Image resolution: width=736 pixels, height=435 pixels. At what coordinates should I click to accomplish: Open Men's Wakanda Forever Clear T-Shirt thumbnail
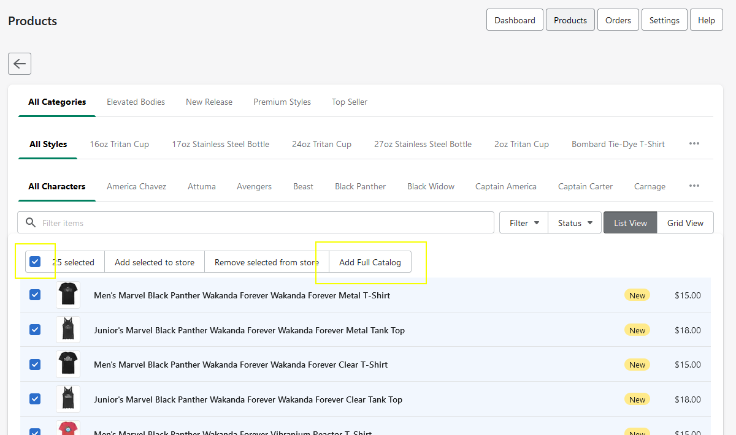pyautogui.click(x=68, y=365)
